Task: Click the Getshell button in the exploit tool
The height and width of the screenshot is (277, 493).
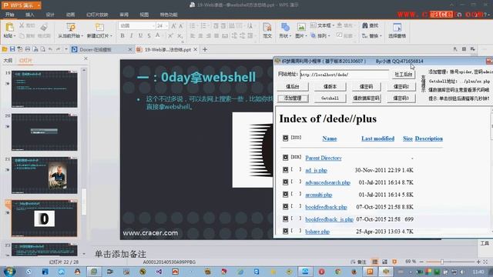Action: (x=330, y=98)
